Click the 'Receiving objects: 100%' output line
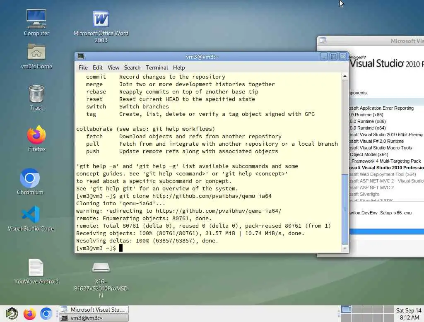This screenshot has width=424, height=322. (190, 233)
